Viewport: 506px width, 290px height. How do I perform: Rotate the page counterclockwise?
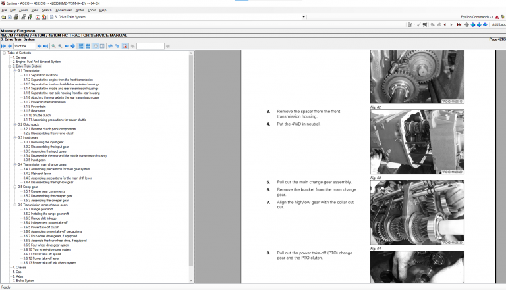(111, 46)
